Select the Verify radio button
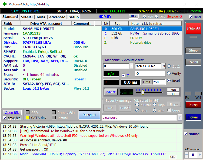The height and width of the screenshot is (160, 203). (169, 73)
